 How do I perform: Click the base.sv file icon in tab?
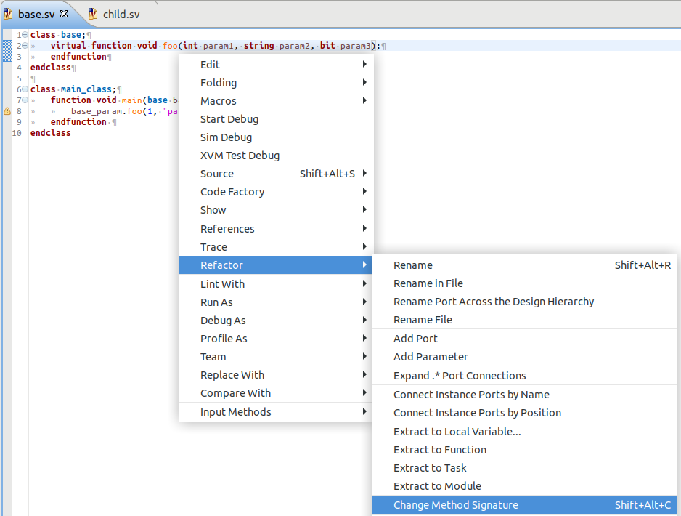9,14
